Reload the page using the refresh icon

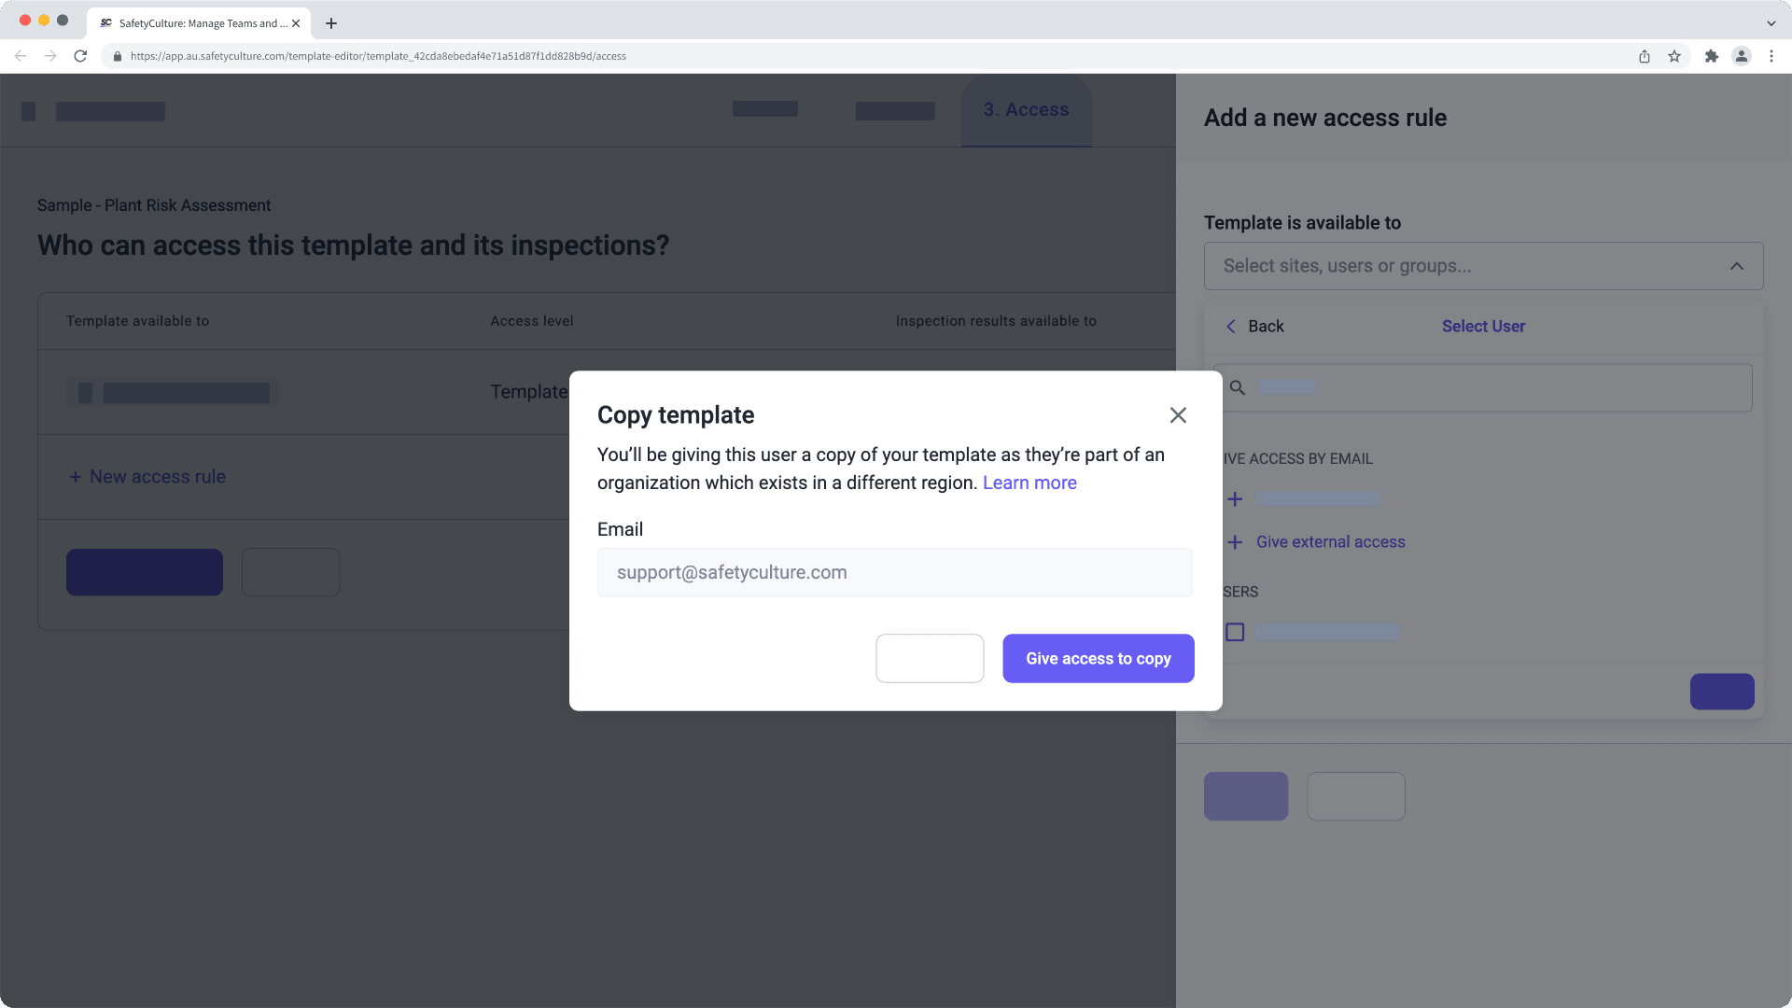coord(81,56)
